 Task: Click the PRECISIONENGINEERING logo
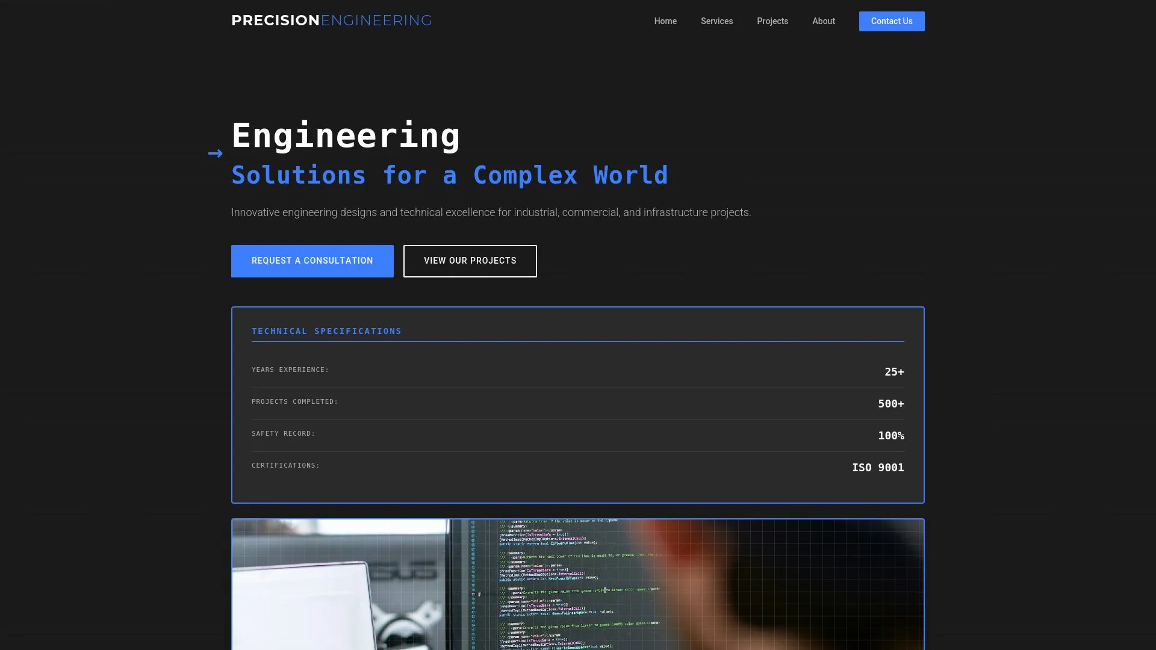pos(332,20)
